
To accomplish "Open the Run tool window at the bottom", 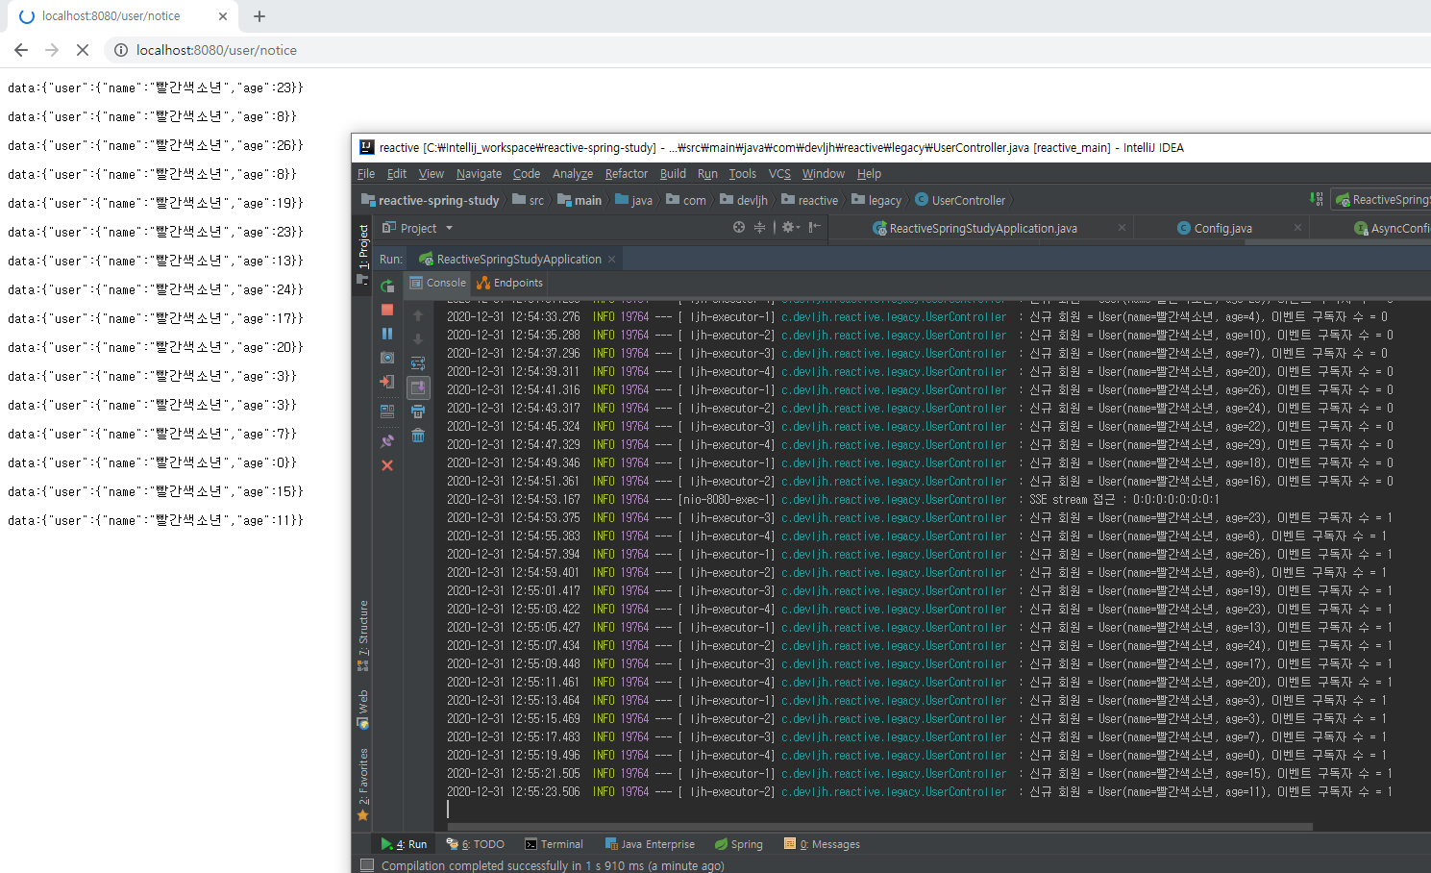I will pyautogui.click(x=404, y=844).
